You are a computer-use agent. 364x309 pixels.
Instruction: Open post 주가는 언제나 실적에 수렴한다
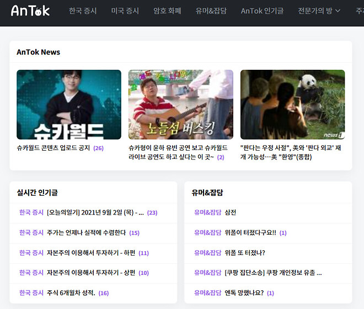tap(87, 233)
